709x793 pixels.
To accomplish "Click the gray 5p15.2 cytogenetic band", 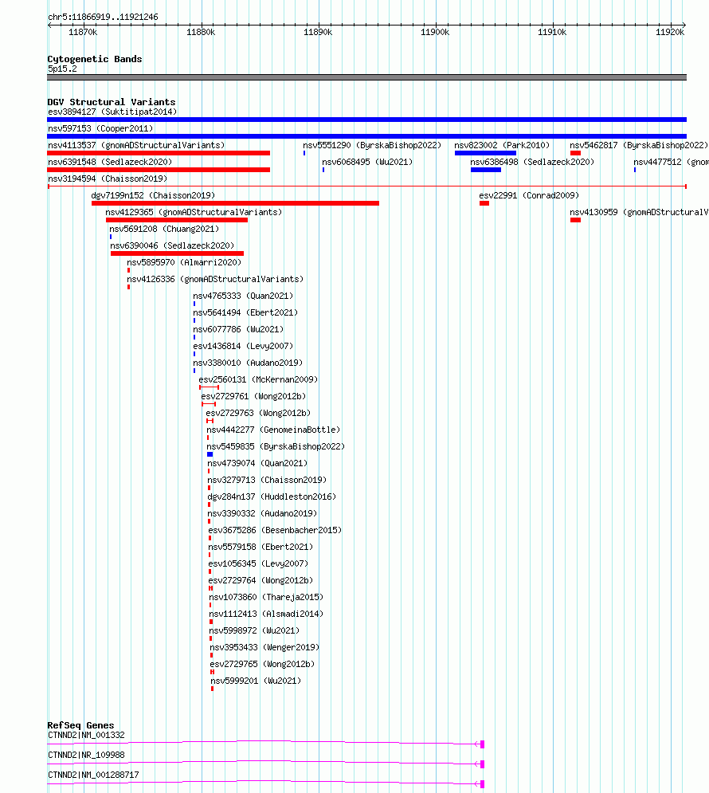I will [x=367, y=77].
